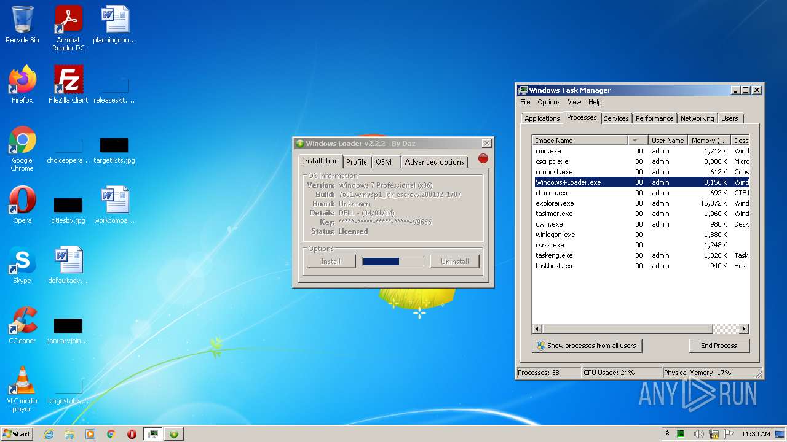Click the Uninstall button
This screenshot has height=442, width=787.
click(x=454, y=262)
